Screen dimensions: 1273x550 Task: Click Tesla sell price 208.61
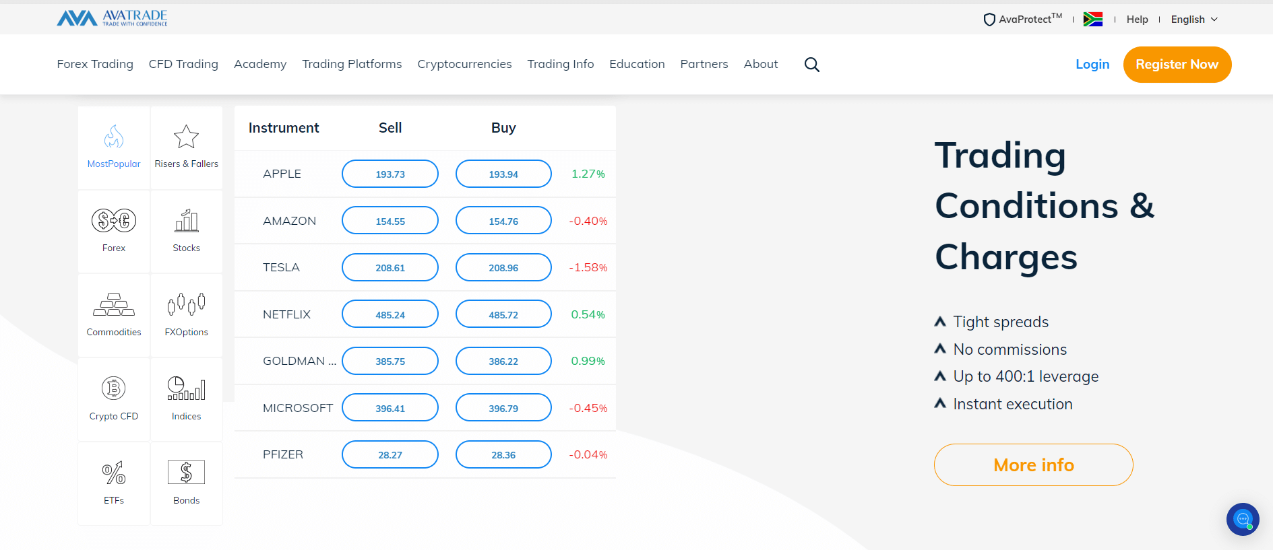(390, 267)
